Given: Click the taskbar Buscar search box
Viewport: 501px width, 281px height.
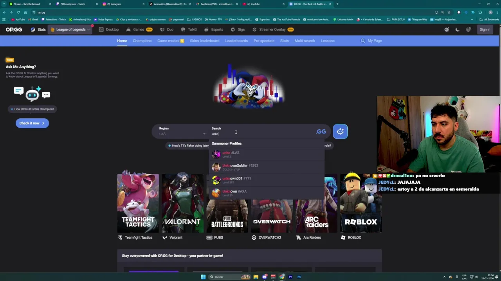Looking at the screenshot, I should (229, 277).
